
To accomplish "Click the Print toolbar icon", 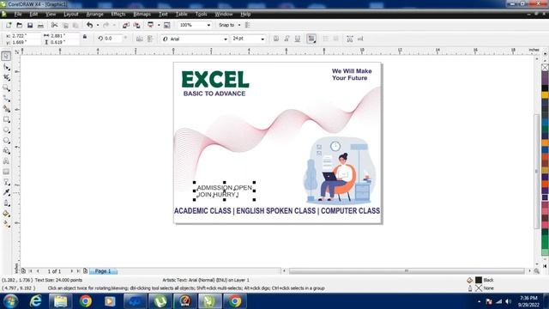I will [40, 25].
